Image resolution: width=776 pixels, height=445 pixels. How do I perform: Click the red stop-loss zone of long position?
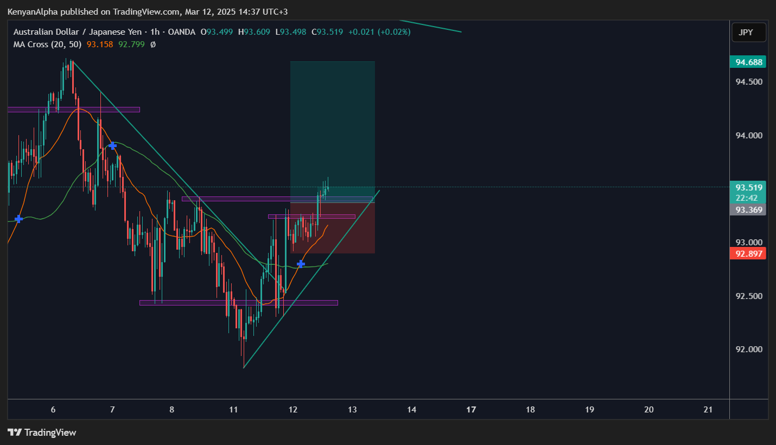(333, 228)
